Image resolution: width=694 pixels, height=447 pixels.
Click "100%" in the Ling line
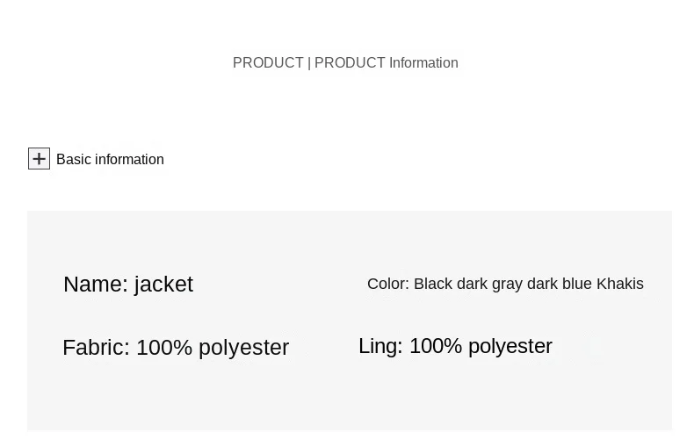point(436,346)
